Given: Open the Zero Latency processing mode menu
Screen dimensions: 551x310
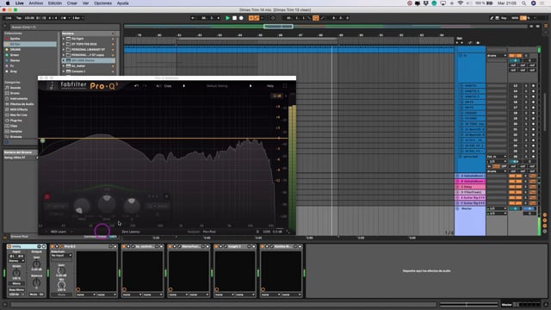Looking at the screenshot, I should pyautogui.click(x=131, y=232).
